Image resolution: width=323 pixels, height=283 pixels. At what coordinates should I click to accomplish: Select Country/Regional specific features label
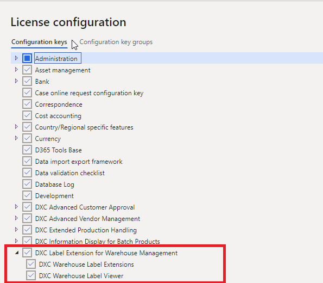point(84,127)
